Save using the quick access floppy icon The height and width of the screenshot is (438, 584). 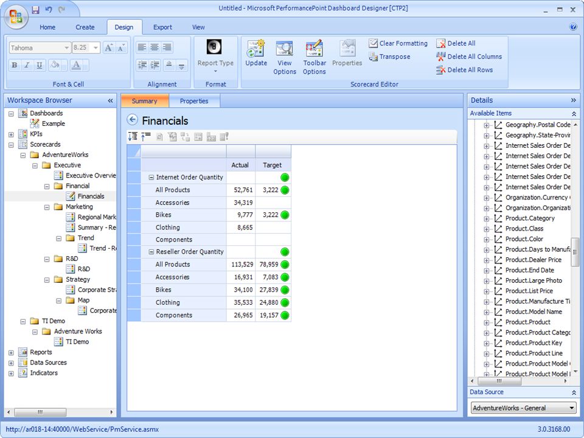pyautogui.click(x=35, y=10)
